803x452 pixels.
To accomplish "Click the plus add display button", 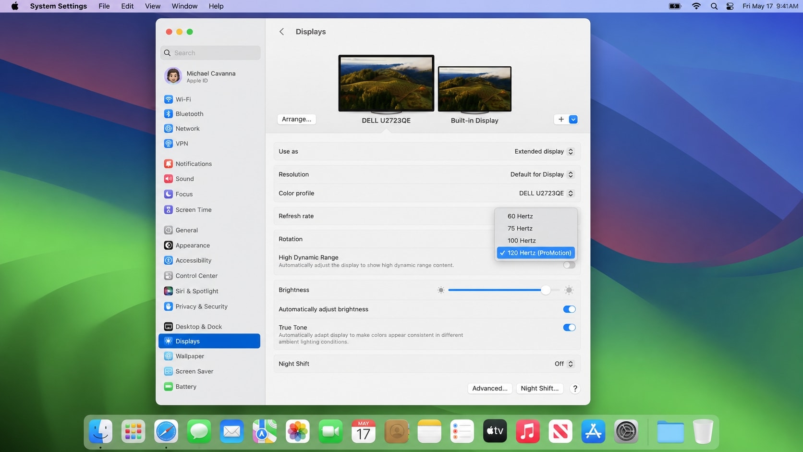I will (561, 120).
